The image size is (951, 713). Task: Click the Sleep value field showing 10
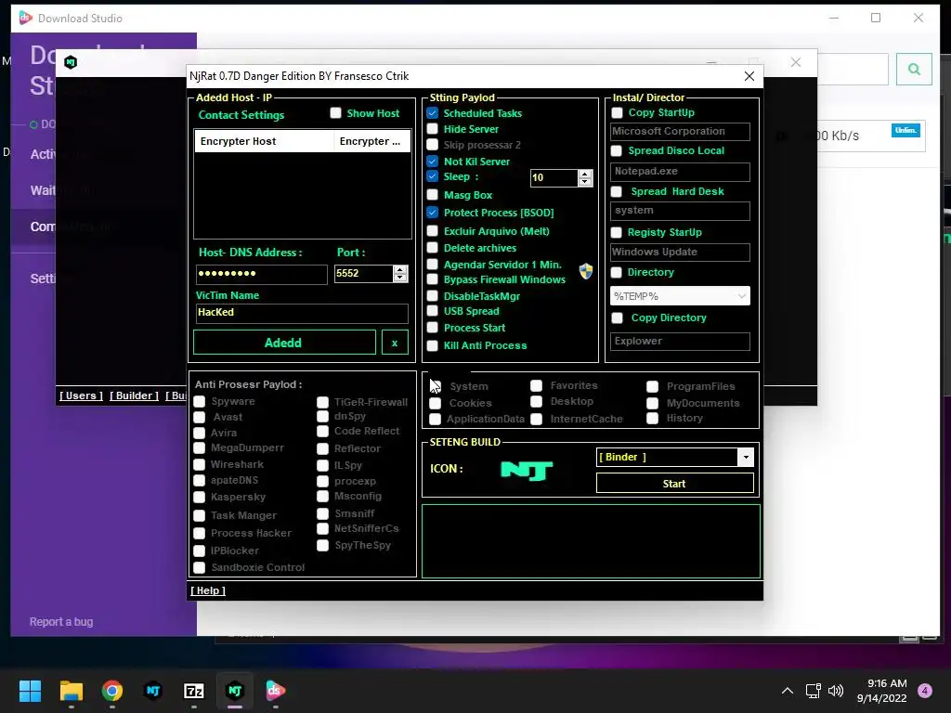(x=554, y=178)
